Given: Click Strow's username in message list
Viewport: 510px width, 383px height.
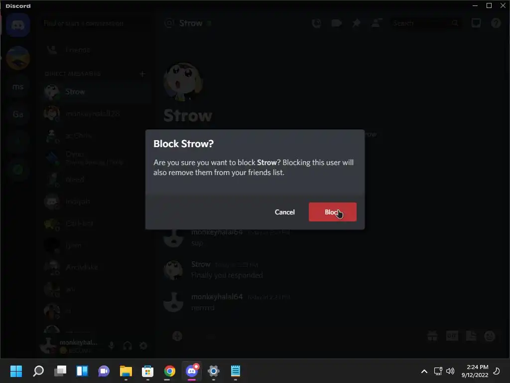Looking at the screenshot, I should pyautogui.click(x=201, y=264).
